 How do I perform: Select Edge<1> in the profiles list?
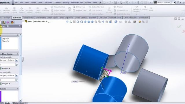5,39
